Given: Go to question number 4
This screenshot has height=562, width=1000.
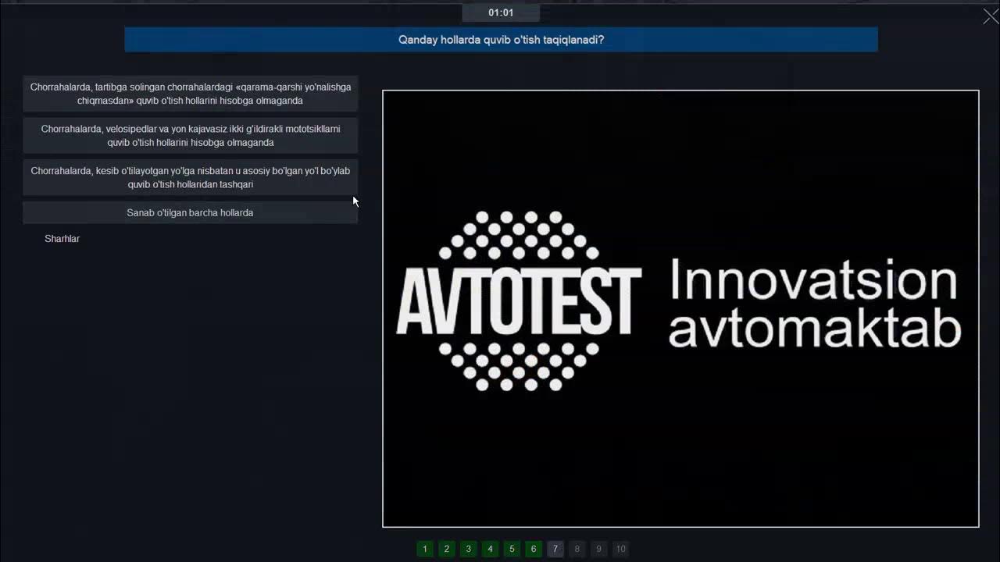Looking at the screenshot, I should click(x=490, y=549).
